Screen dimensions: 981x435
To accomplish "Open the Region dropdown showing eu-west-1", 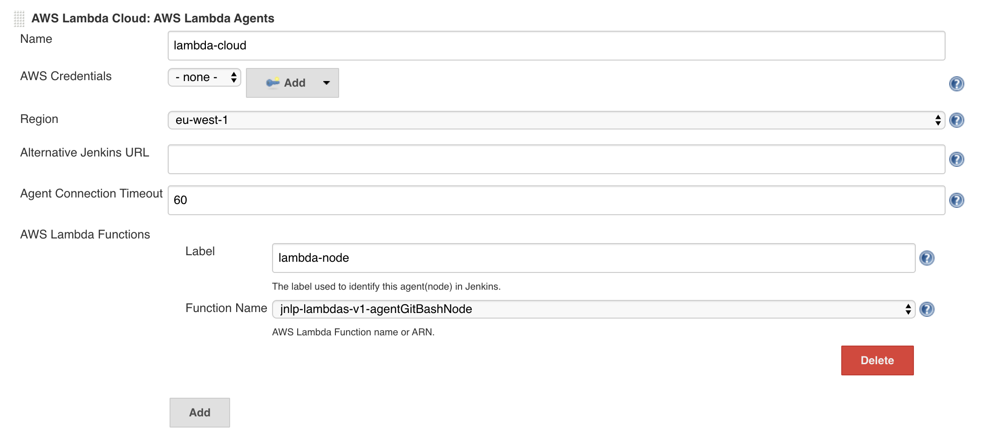I will 556,120.
